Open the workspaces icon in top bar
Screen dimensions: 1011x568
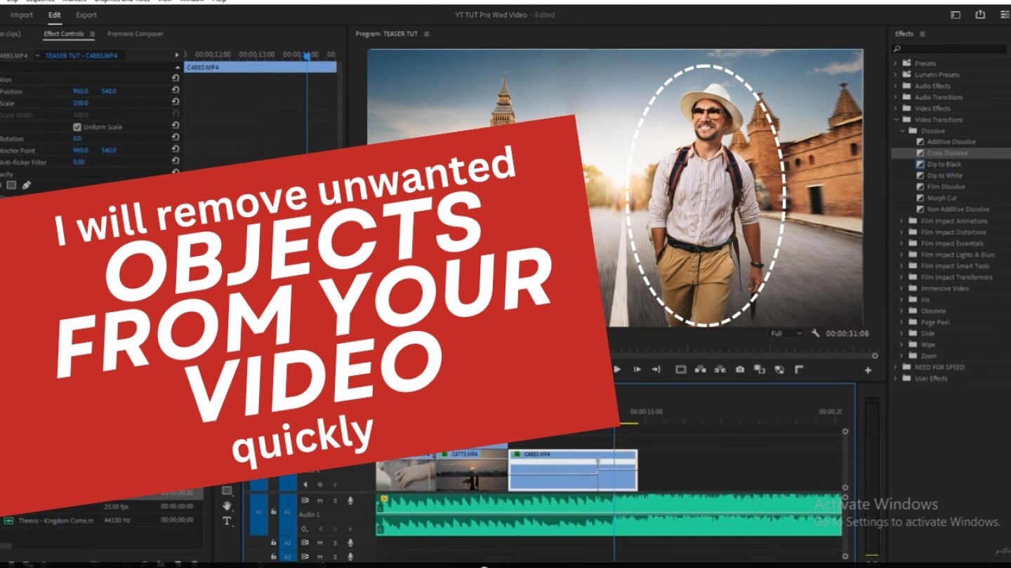(x=956, y=15)
